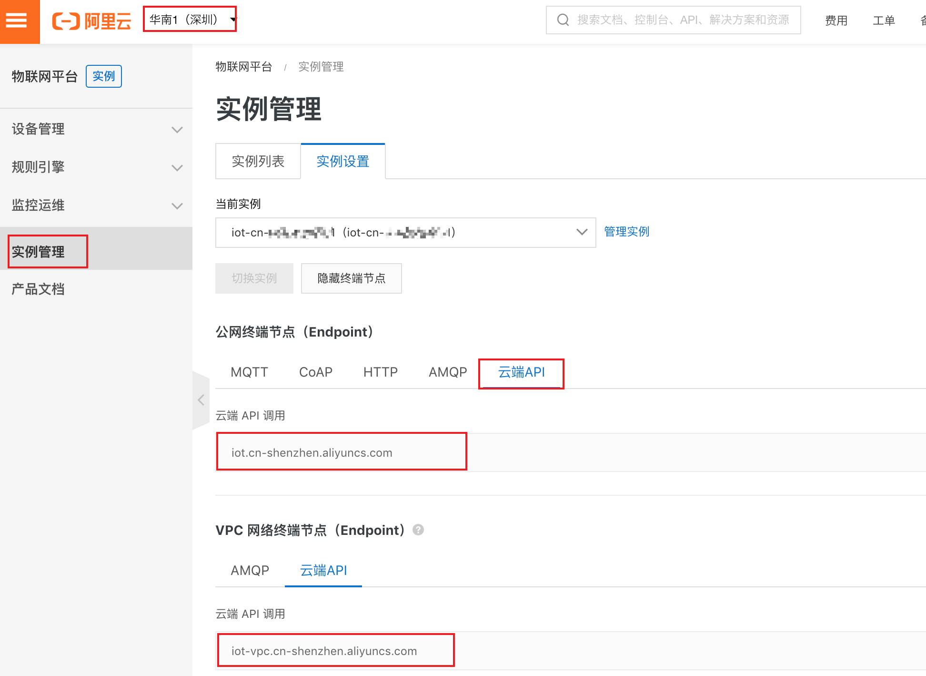Select the CoAP endpoint tab
The height and width of the screenshot is (676, 926).
(x=316, y=372)
